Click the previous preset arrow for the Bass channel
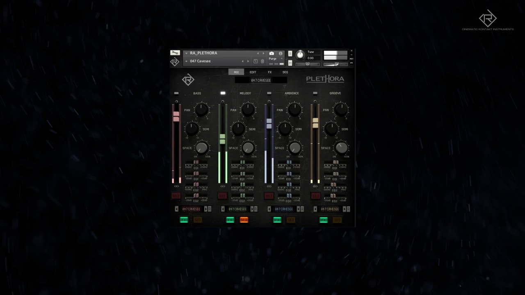This screenshot has width=525, height=295. pos(177,209)
